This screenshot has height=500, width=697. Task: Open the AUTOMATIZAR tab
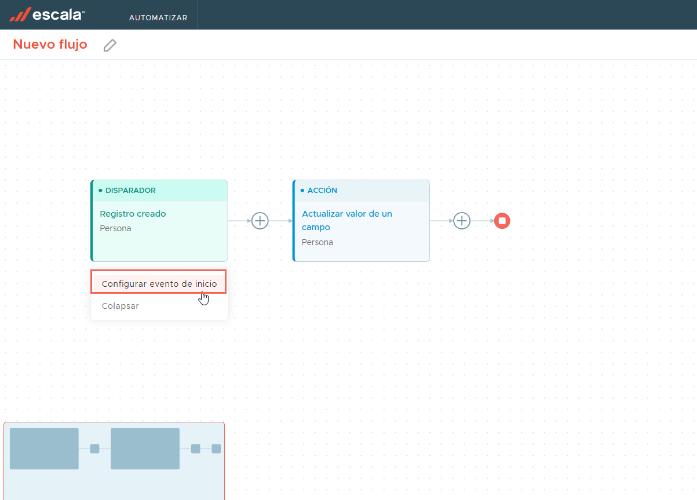coord(158,17)
